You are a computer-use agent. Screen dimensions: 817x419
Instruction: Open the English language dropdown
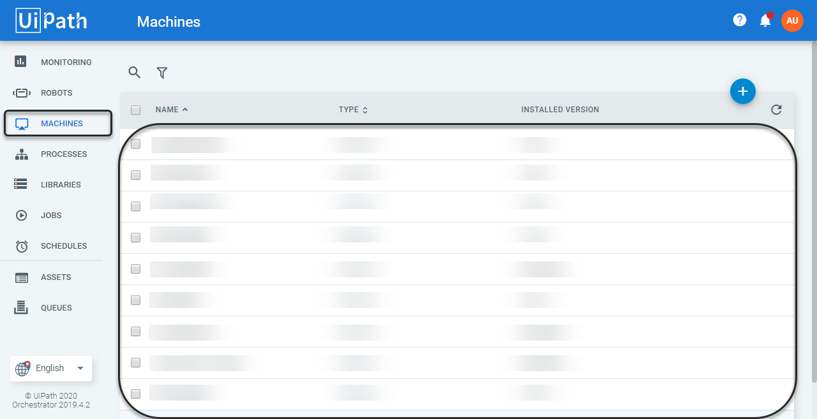click(x=51, y=369)
